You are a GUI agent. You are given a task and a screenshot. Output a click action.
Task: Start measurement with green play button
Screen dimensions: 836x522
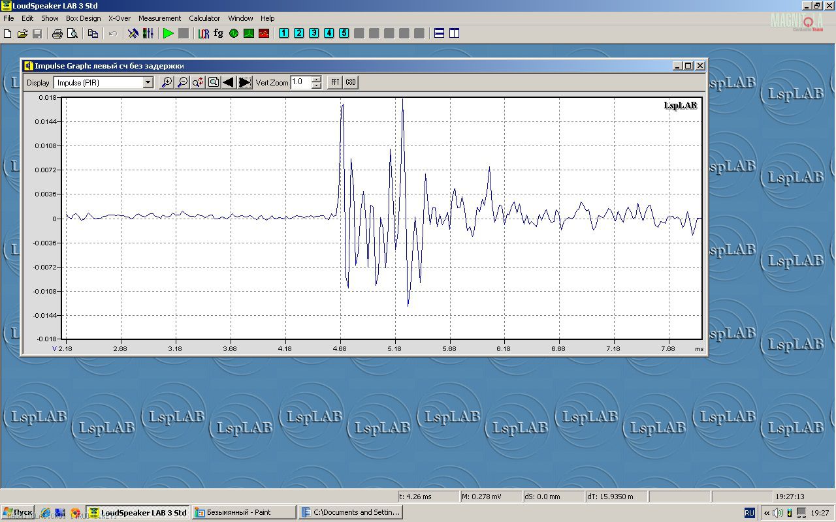pos(168,33)
